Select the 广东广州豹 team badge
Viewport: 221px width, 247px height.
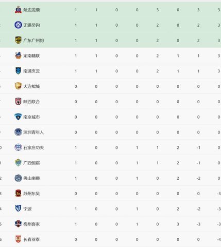(18, 40)
